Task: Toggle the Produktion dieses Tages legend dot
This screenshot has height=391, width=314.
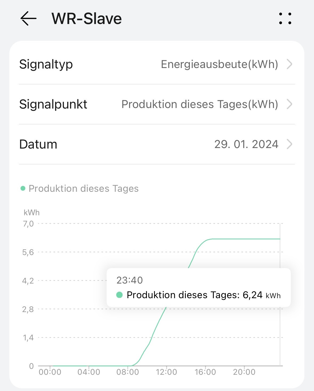Action: pyautogui.click(x=23, y=189)
